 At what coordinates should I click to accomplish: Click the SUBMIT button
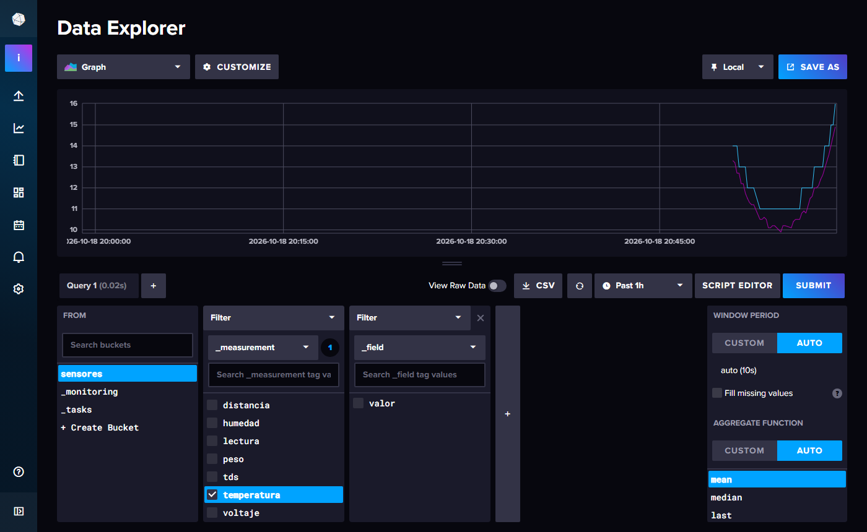pyautogui.click(x=814, y=286)
